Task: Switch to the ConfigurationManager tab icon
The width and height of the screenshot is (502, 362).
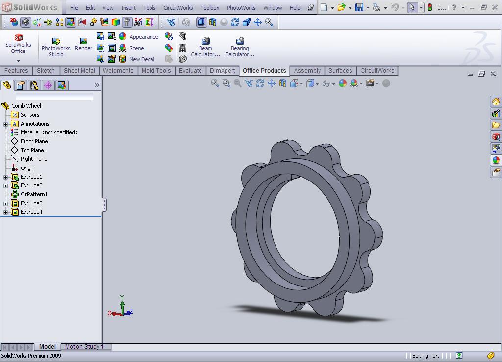Action: click(34, 85)
